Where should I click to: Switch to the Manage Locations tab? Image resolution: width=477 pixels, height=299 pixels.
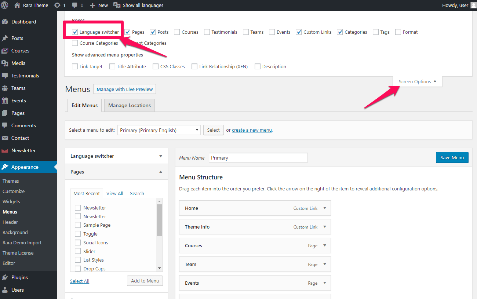[x=129, y=105]
